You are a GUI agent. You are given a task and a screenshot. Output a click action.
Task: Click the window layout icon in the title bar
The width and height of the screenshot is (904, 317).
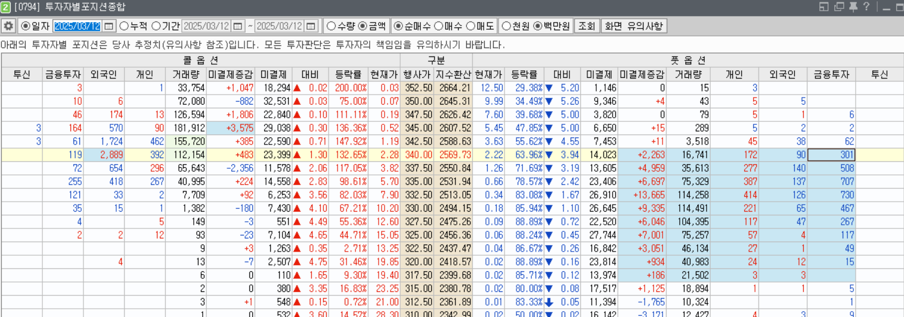click(825, 7)
